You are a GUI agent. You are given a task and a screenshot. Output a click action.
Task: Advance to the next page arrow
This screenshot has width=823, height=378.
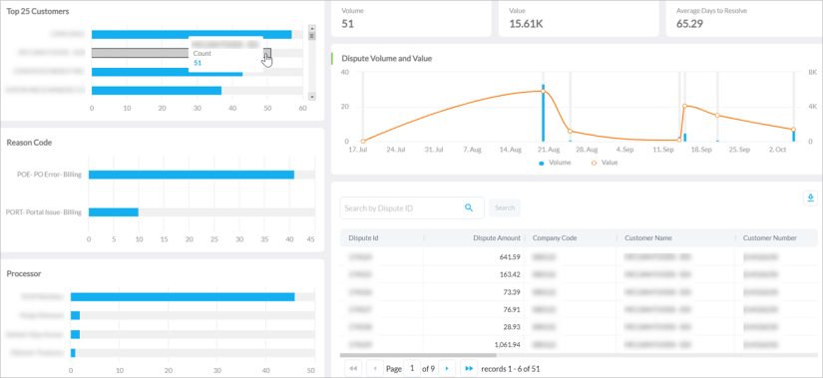[447, 369]
